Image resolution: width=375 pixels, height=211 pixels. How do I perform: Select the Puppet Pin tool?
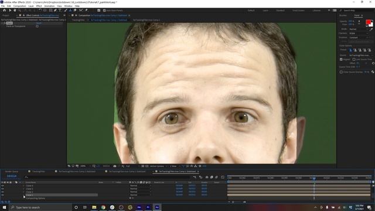pos(86,11)
